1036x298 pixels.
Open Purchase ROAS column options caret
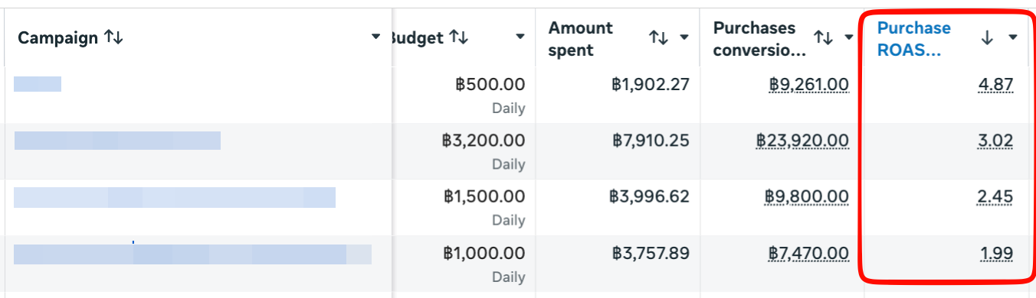click(x=1013, y=37)
